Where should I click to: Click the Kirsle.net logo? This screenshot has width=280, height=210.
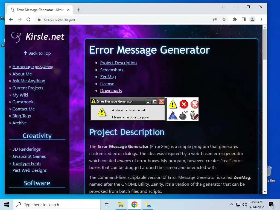point(37,37)
